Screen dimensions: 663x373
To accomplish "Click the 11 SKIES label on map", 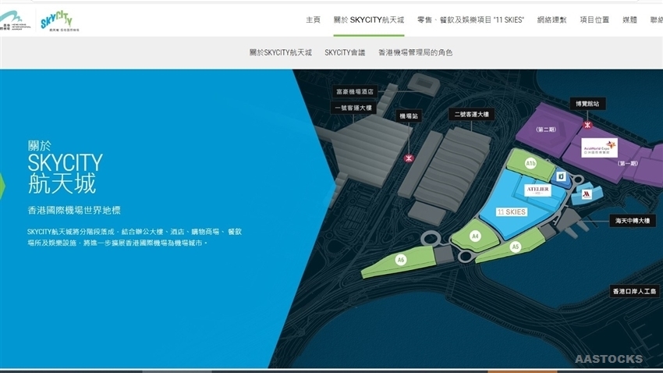I will 512,212.
